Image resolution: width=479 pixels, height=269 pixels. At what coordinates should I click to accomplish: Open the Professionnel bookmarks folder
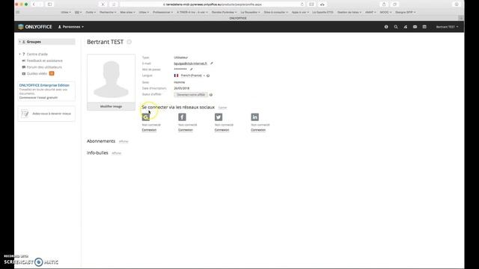click(163, 12)
